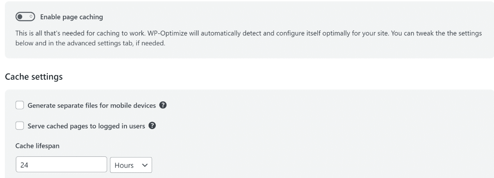Screen dimensions: 494x178
Task: Click the 'Serve cached pages to logged in users' label
Action: pos(86,126)
